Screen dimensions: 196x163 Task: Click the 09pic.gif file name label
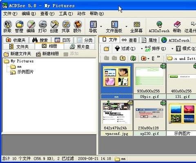pyautogui.click(x=149, y=97)
